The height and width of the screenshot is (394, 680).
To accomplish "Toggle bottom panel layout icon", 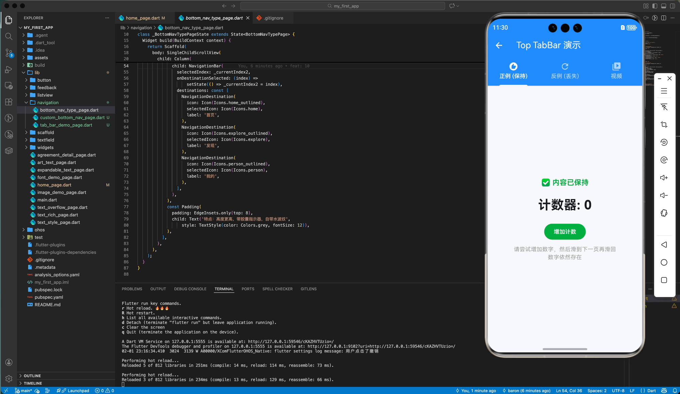I will (664, 6).
